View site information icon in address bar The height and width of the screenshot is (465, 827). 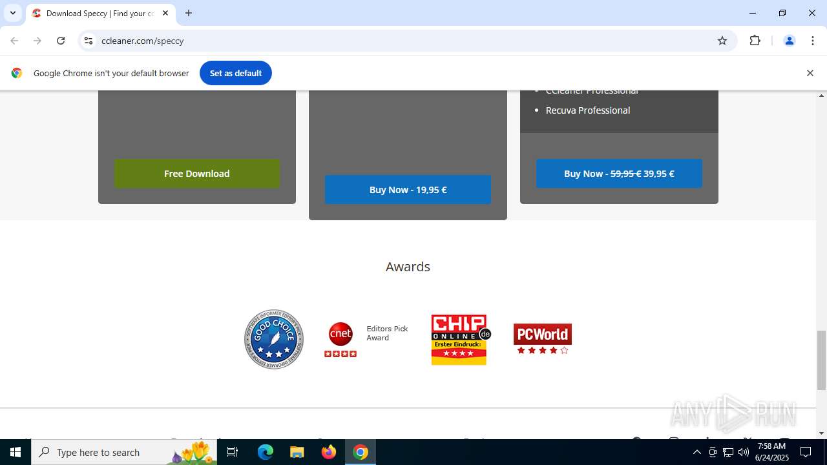(89, 41)
